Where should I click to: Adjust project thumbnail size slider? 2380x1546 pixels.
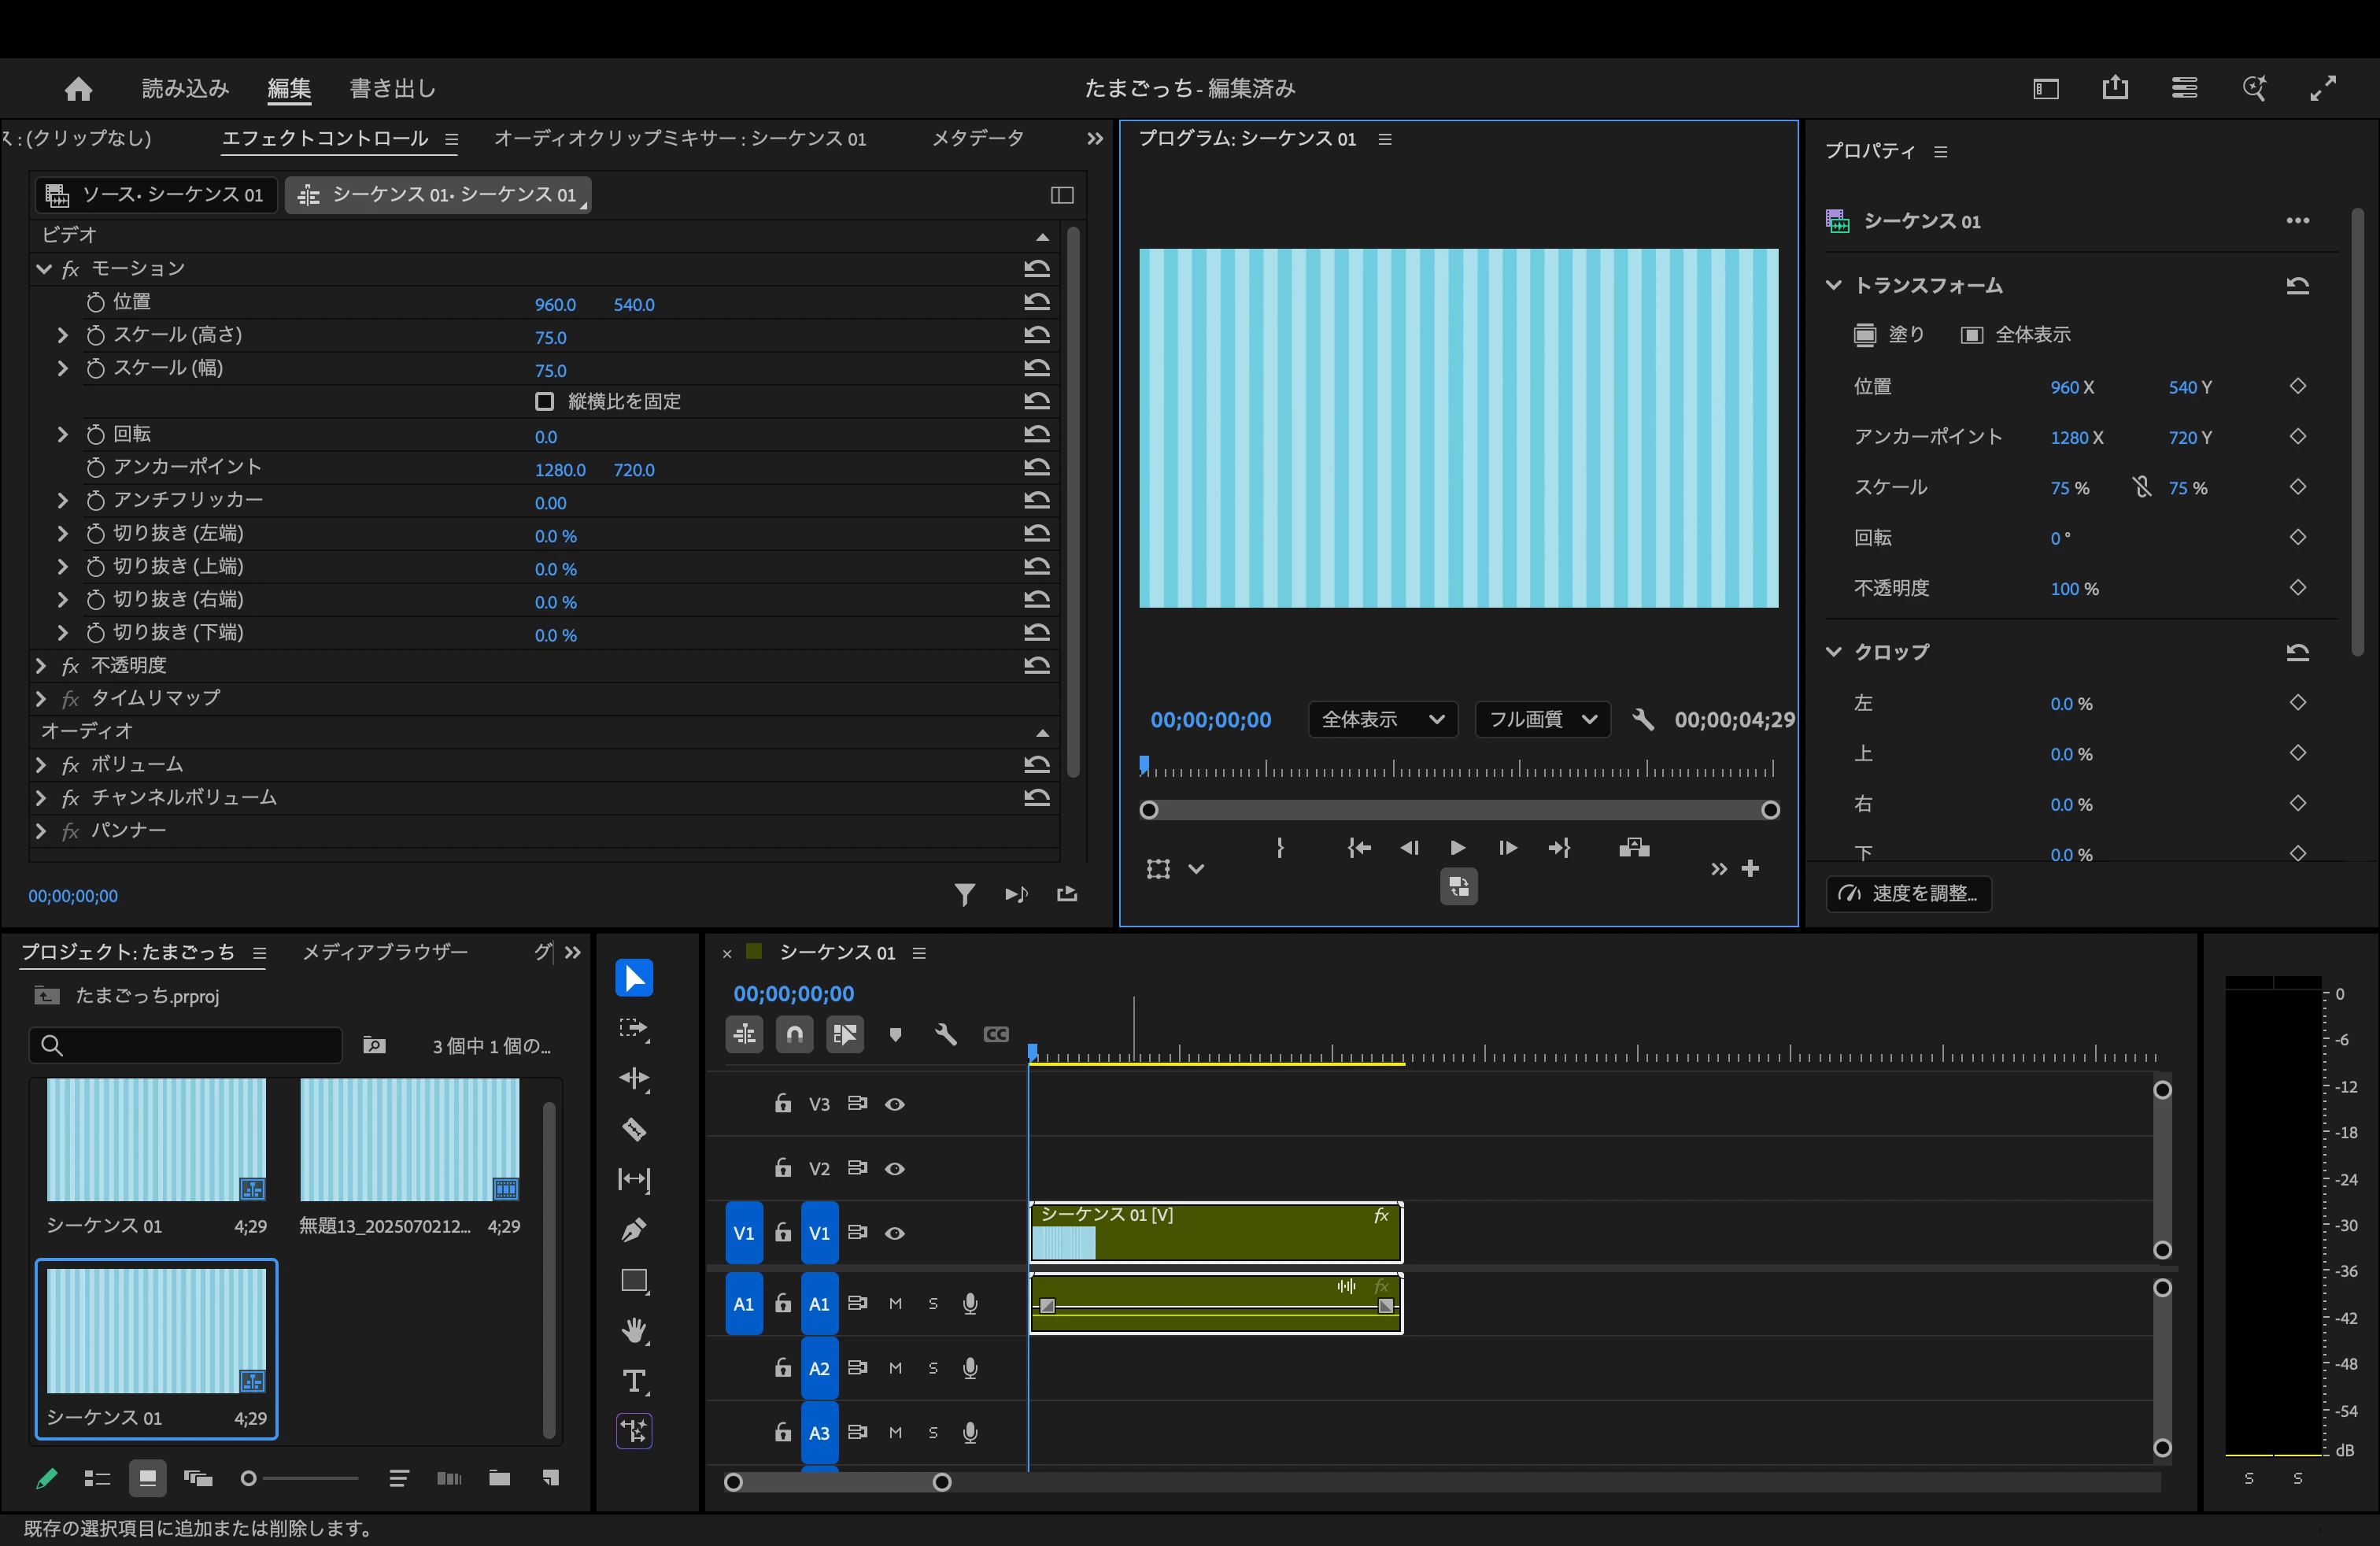pyautogui.click(x=249, y=1478)
